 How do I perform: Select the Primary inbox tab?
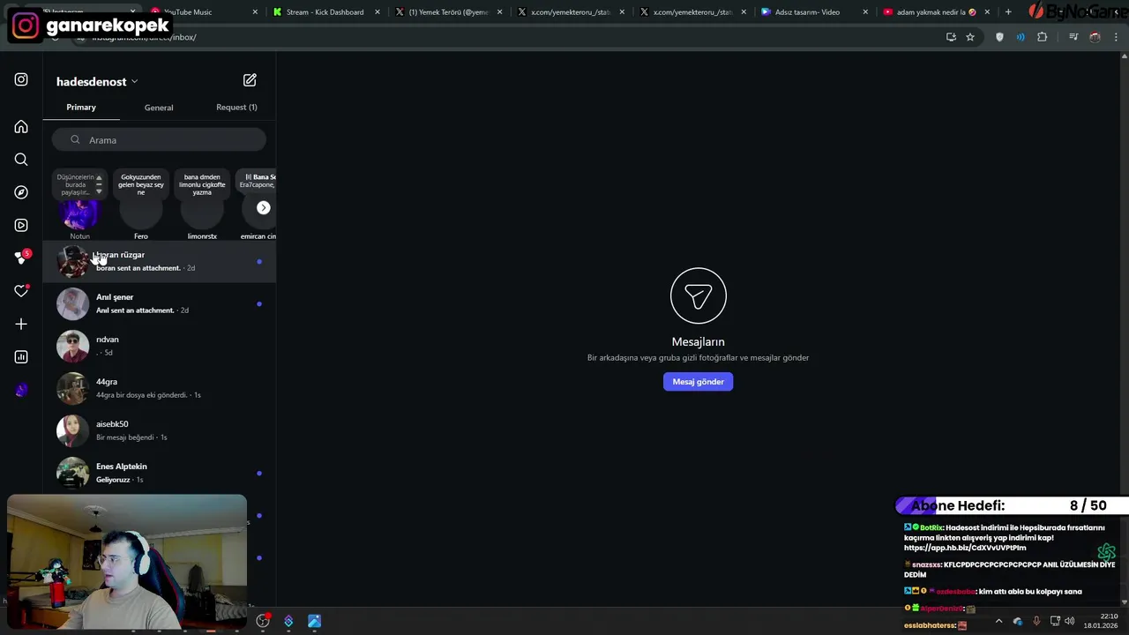[x=81, y=107]
